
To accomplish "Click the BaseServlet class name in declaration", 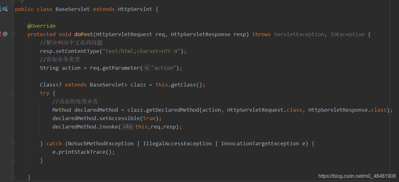I will click(x=73, y=9).
